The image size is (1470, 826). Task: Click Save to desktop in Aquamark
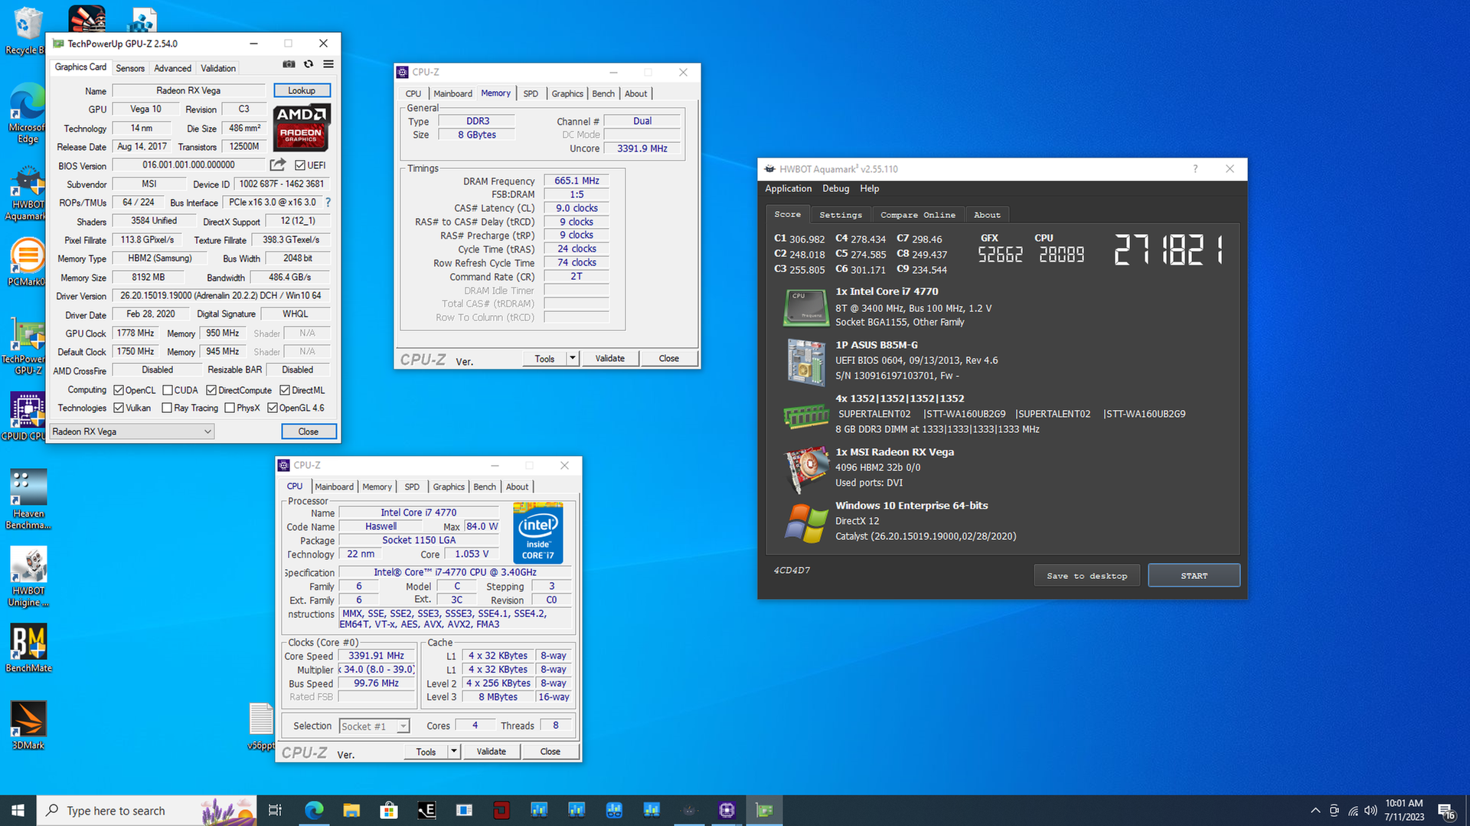[1086, 575]
